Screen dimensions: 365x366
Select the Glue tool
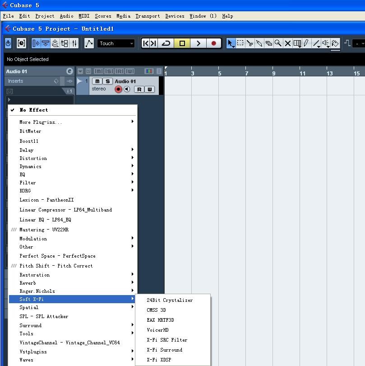coord(259,43)
